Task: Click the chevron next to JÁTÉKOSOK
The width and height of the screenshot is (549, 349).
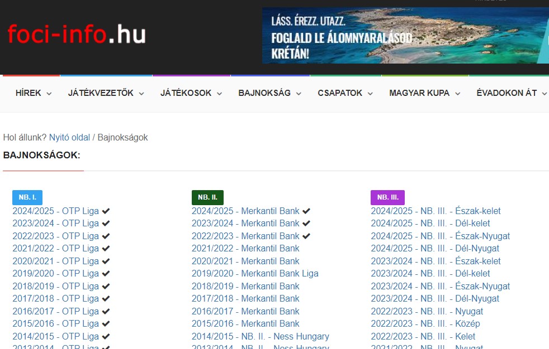Action: (x=220, y=94)
